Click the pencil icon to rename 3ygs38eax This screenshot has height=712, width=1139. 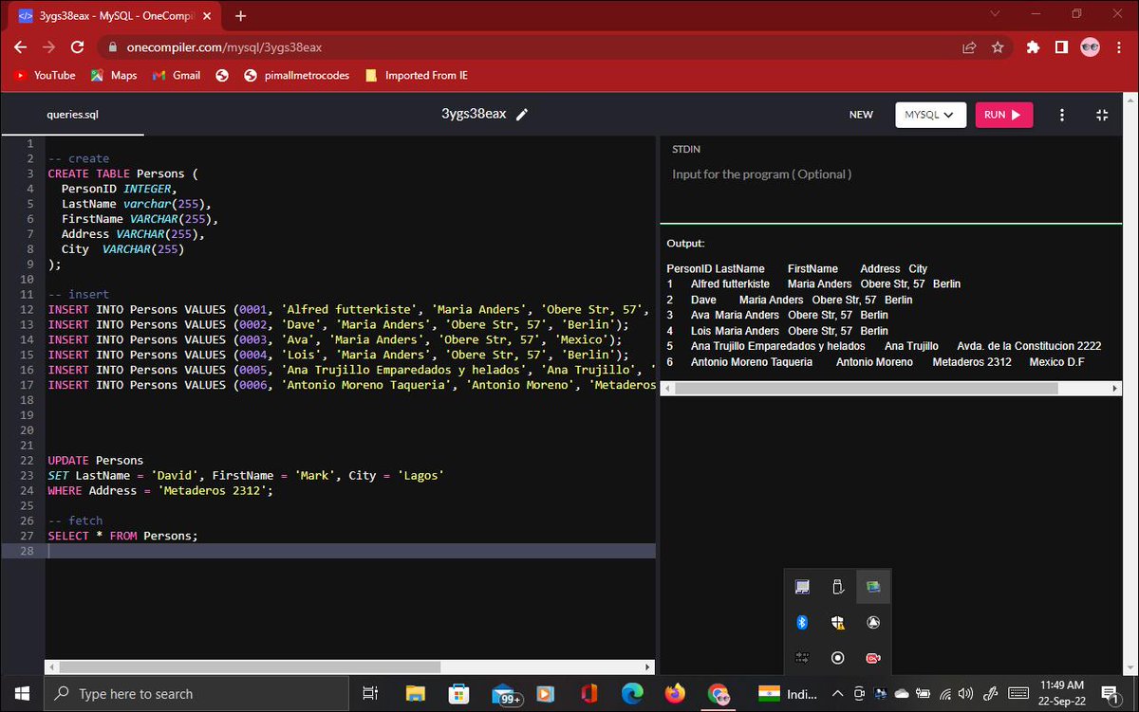pyautogui.click(x=522, y=114)
